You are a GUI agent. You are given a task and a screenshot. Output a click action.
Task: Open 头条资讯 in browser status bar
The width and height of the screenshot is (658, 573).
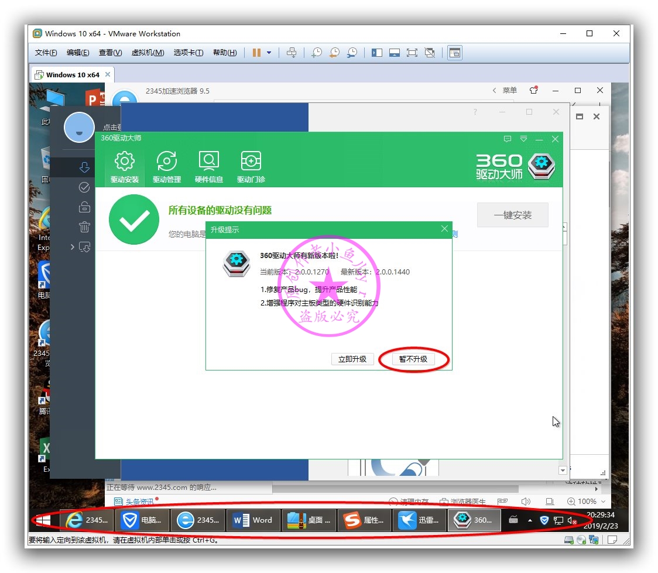click(x=134, y=502)
